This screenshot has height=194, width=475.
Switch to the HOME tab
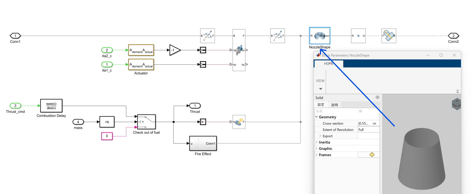pos(329,64)
